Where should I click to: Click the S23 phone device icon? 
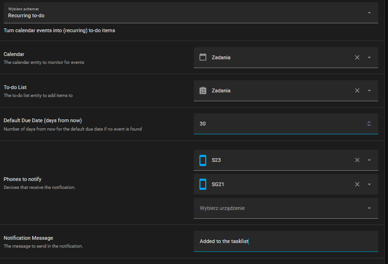click(203, 160)
